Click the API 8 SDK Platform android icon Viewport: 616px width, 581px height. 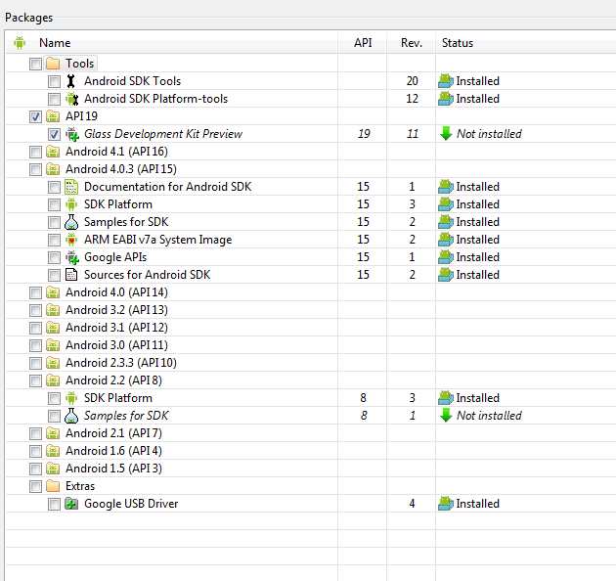click(x=71, y=398)
